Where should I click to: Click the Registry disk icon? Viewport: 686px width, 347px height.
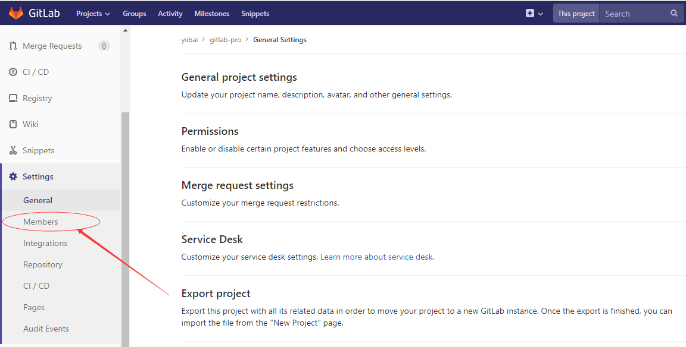click(13, 98)
